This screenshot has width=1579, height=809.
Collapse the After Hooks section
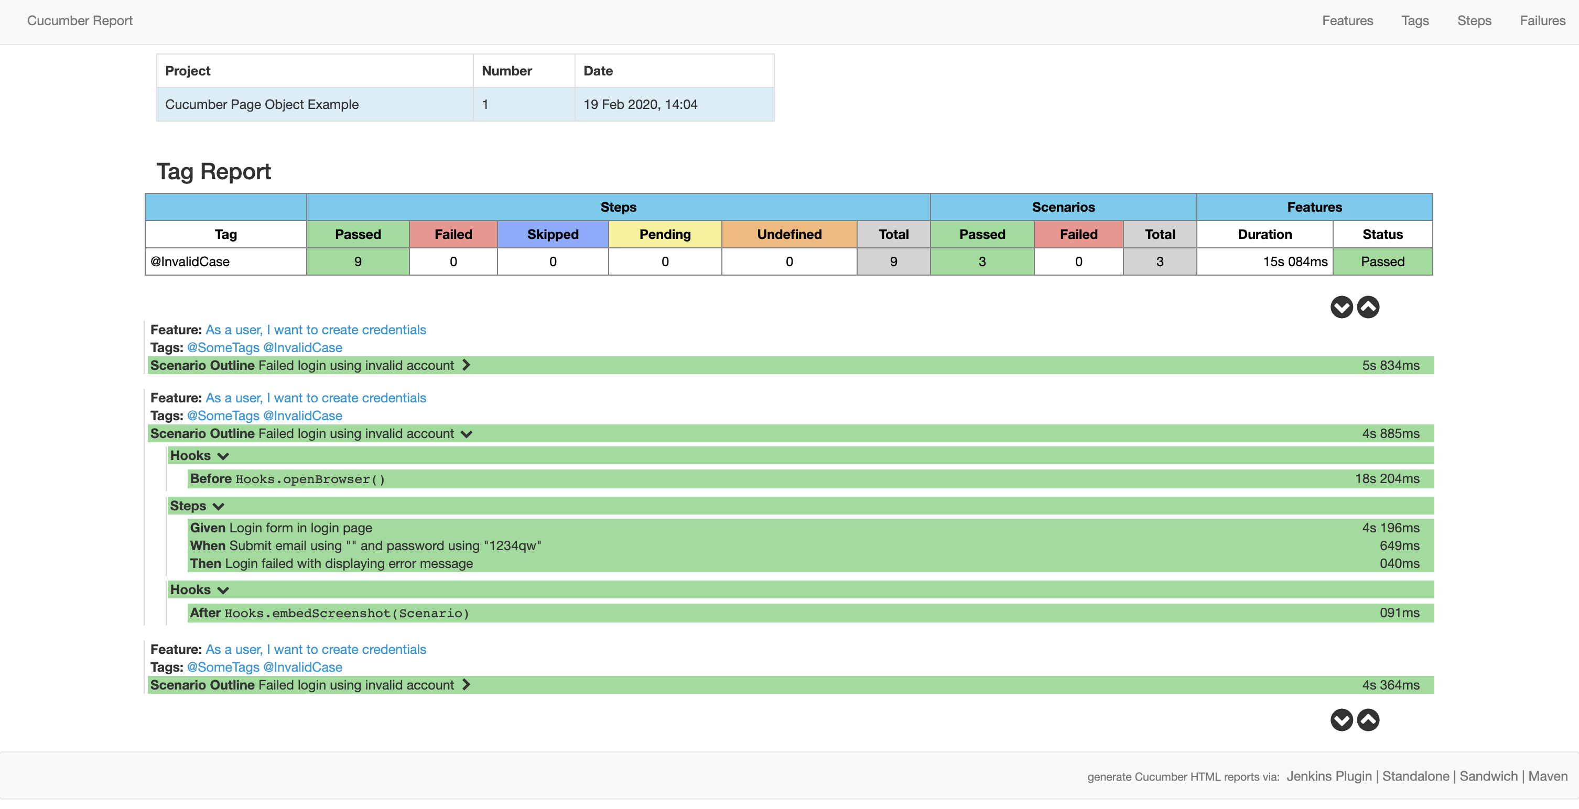point(223,590)
